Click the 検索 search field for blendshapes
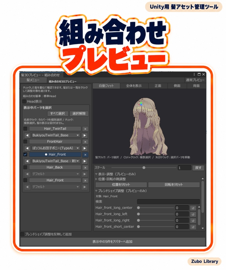 168,202
